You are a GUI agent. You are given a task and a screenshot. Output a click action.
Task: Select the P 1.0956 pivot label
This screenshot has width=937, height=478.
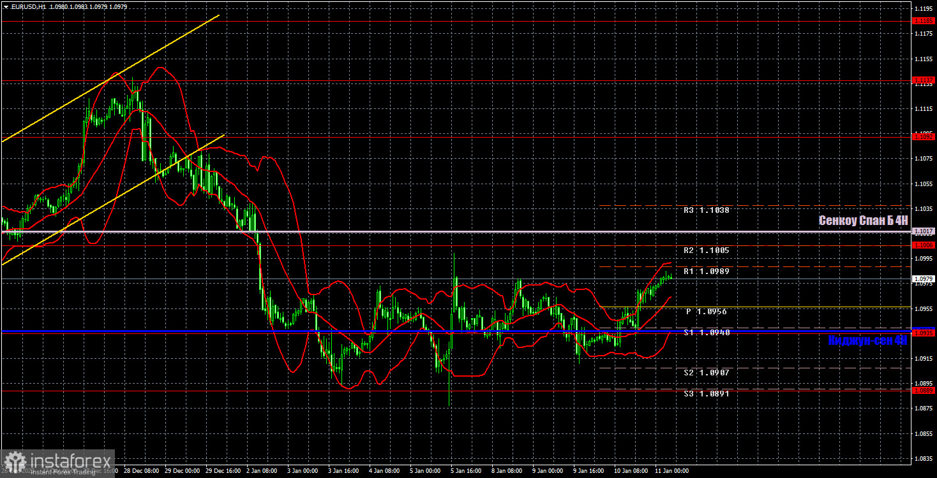pyautogui.click(x=707, y=312)
